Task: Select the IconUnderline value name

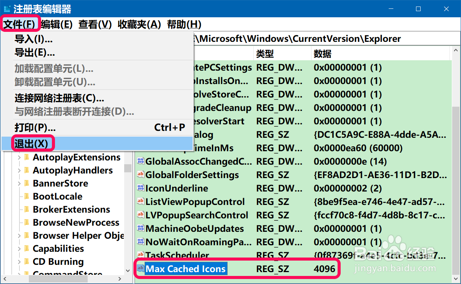Action: tap(177, 188)
